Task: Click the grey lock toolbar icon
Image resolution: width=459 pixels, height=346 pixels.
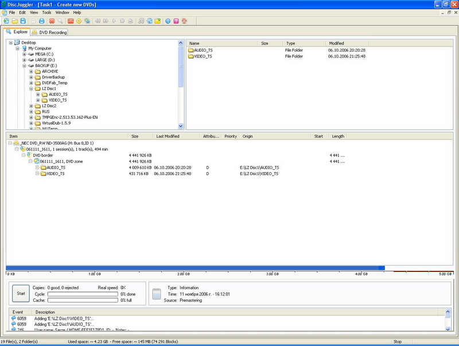Action: click(x=33, y=21)
